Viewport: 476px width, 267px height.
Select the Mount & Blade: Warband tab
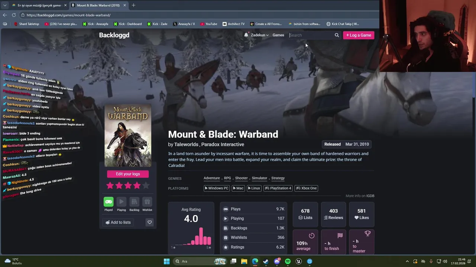[99, 5]
